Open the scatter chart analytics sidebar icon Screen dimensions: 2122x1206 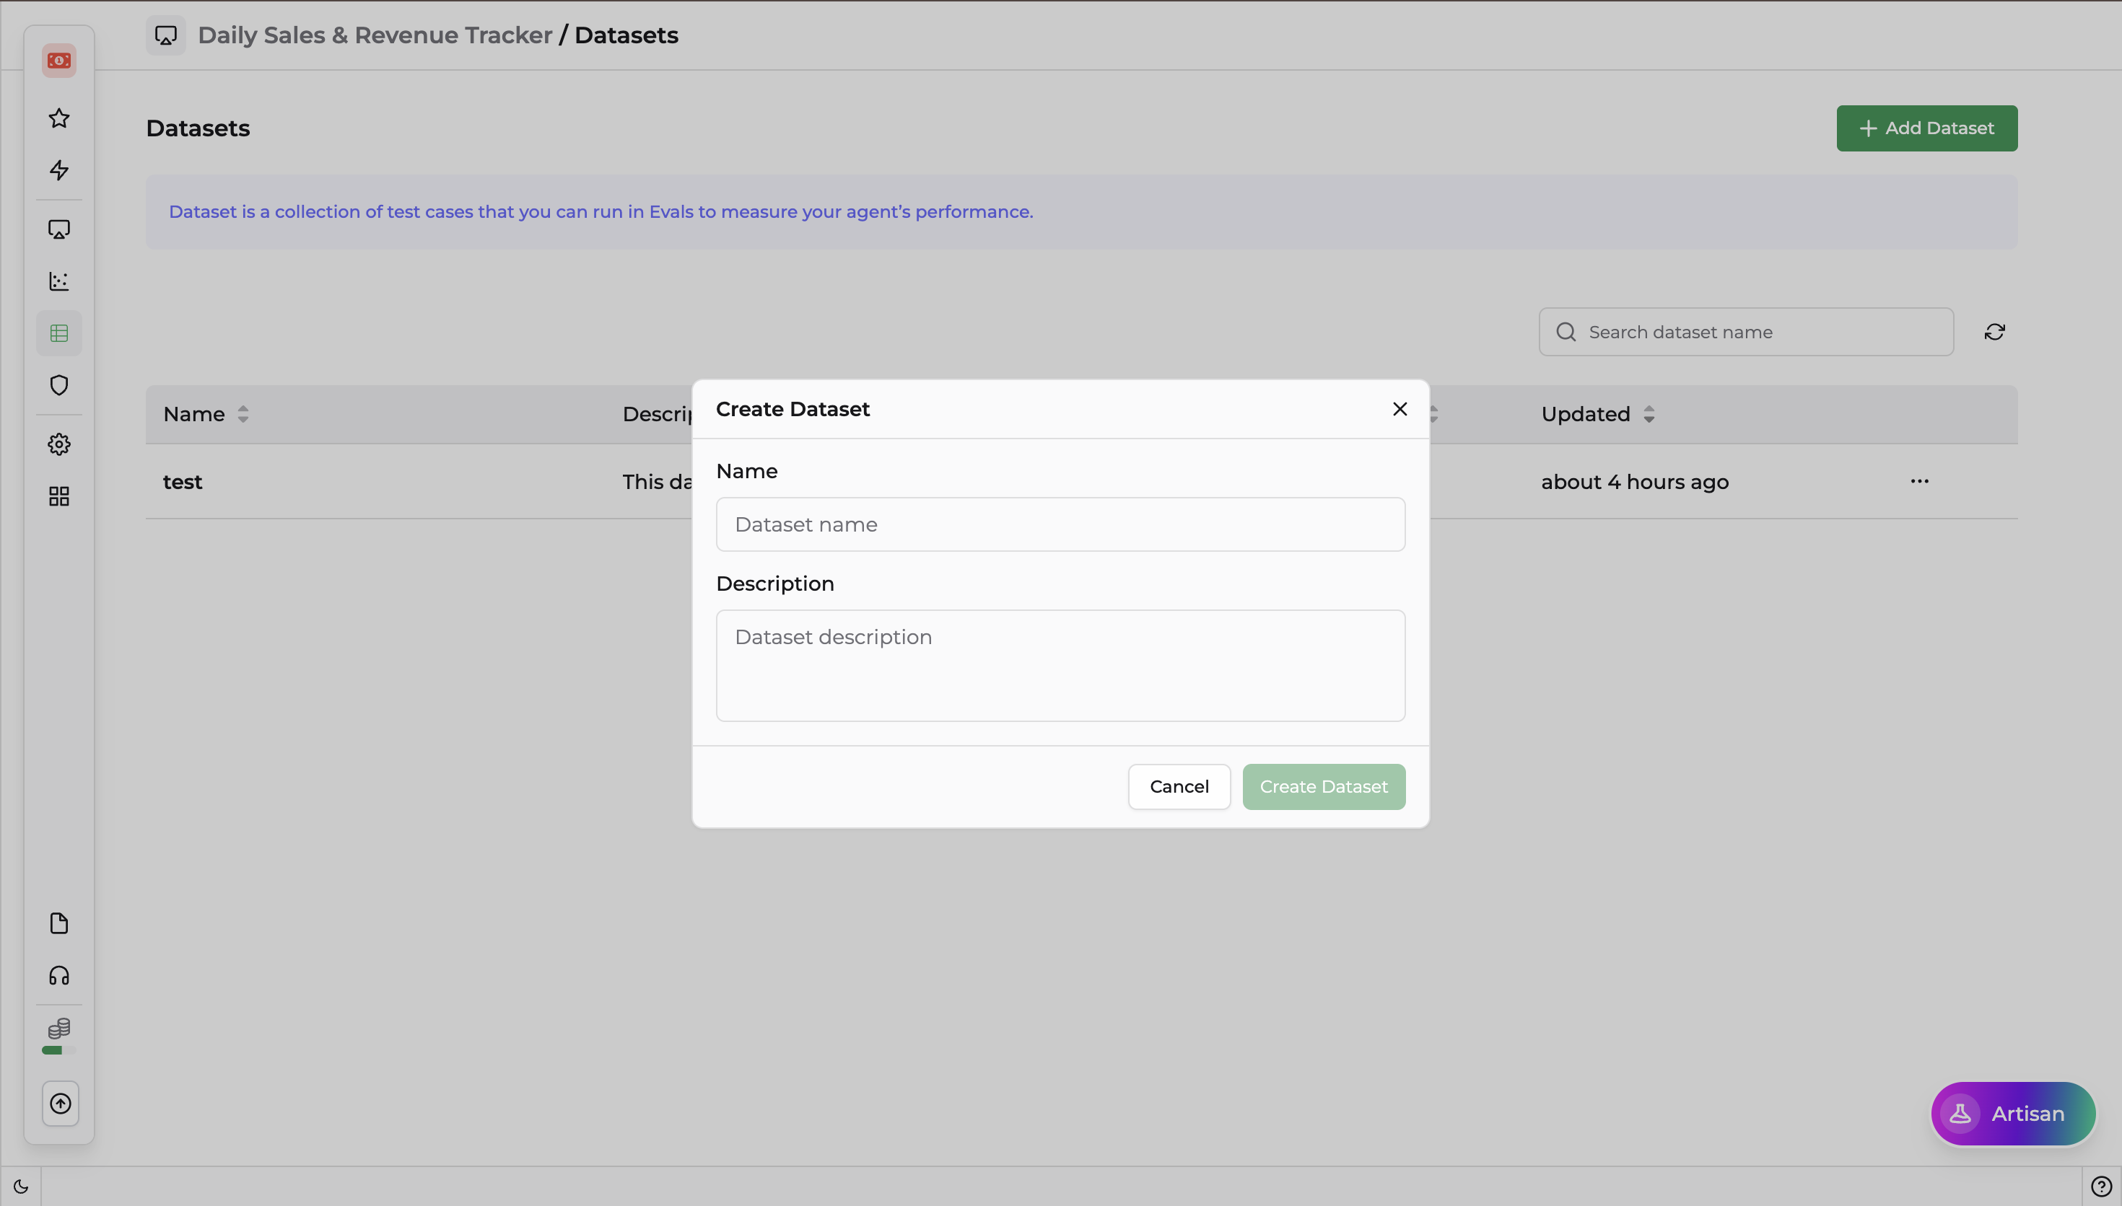point(59,281)
